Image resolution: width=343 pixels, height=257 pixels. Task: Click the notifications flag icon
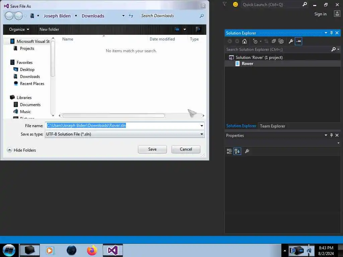(224, 4)
